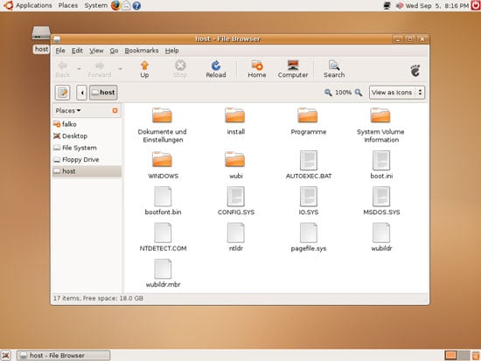The image size is (481, 361).
Task: Select the WINDOWS folder
Action: pyautogui.click(x=163, y=165)
